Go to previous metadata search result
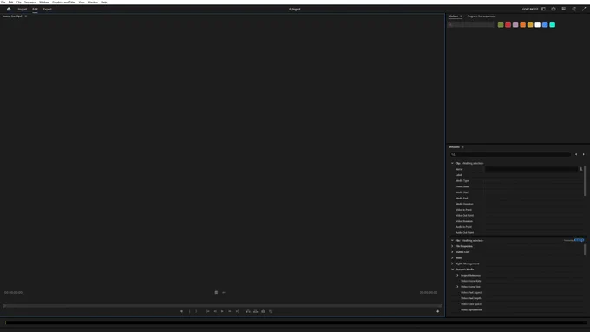The width and height of the screenshot is (590, 332). [576, 154]
